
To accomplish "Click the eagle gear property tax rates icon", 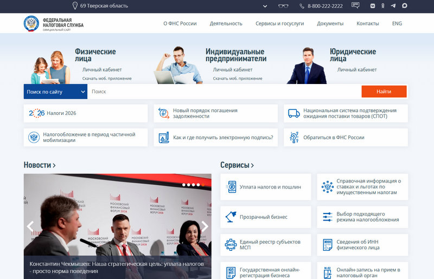I will point(328,187).
